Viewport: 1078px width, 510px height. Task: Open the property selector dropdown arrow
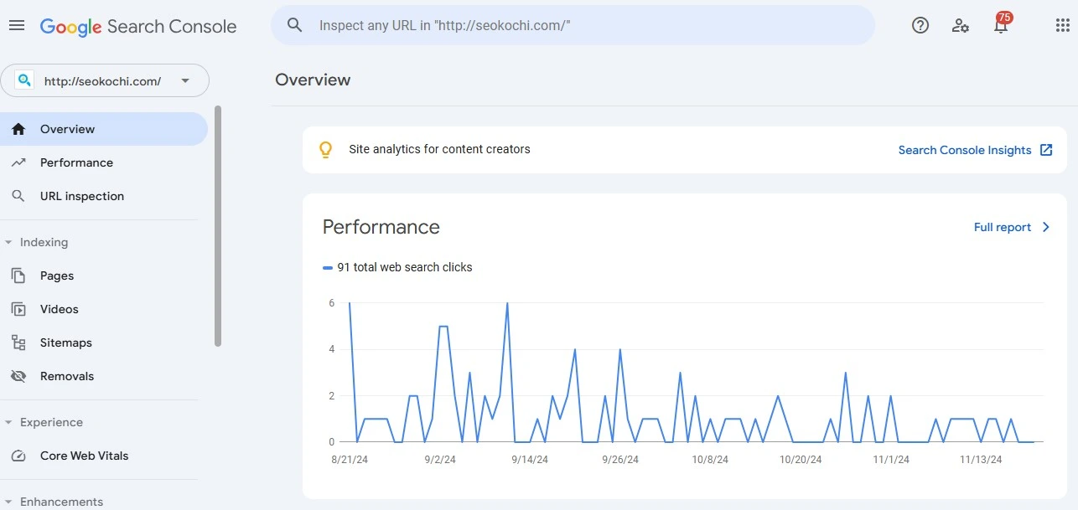coord(185,81)
